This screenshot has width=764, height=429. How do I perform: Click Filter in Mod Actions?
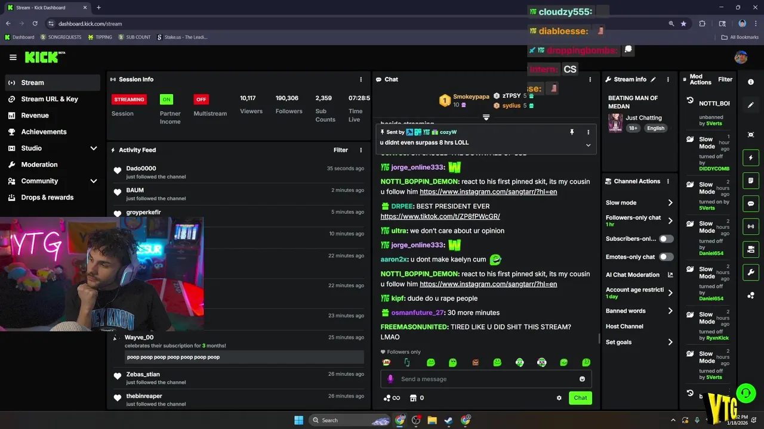(x=725, y=79)
